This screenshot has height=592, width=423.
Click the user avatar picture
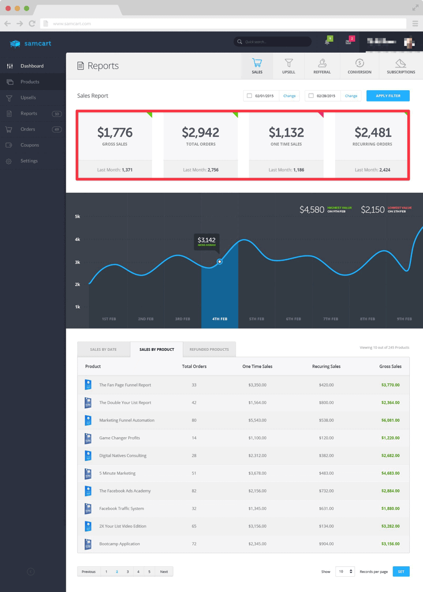pos(409,42)
